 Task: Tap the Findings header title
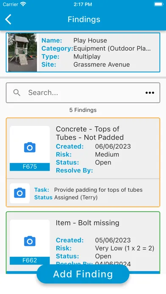[x=84, y=19]
